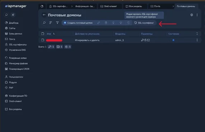Image resolution: width=205 pixels, height=132 pixels.
Task: Click the key count badge in footer
Action: point(51,47)
